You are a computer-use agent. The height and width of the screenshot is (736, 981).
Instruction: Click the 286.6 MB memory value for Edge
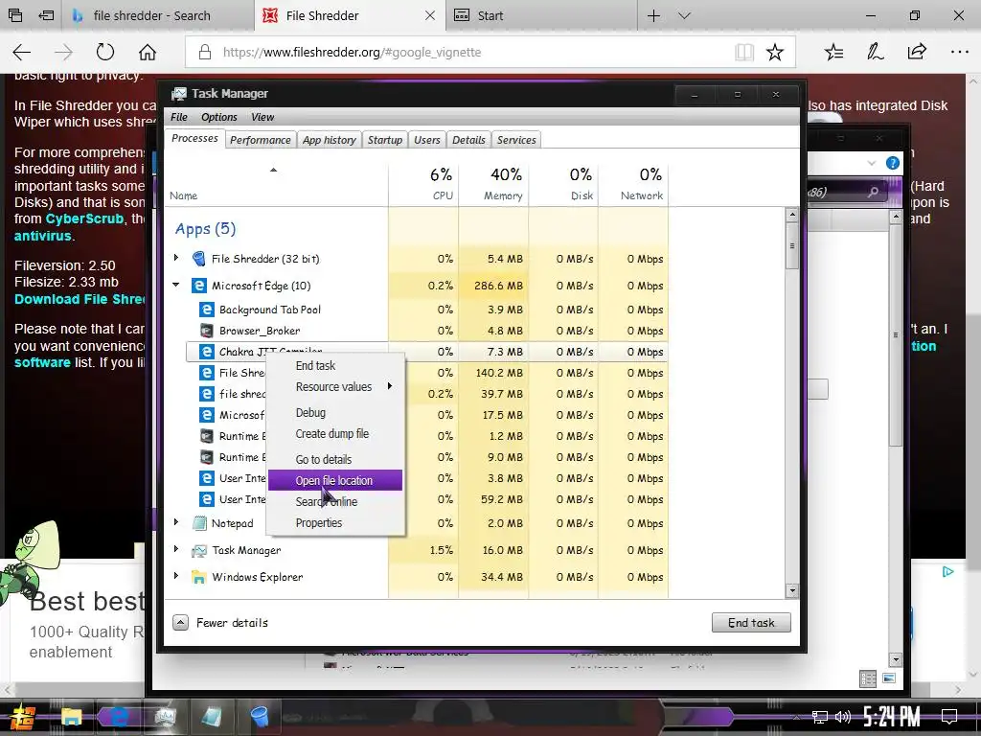[x=498, y=286]
